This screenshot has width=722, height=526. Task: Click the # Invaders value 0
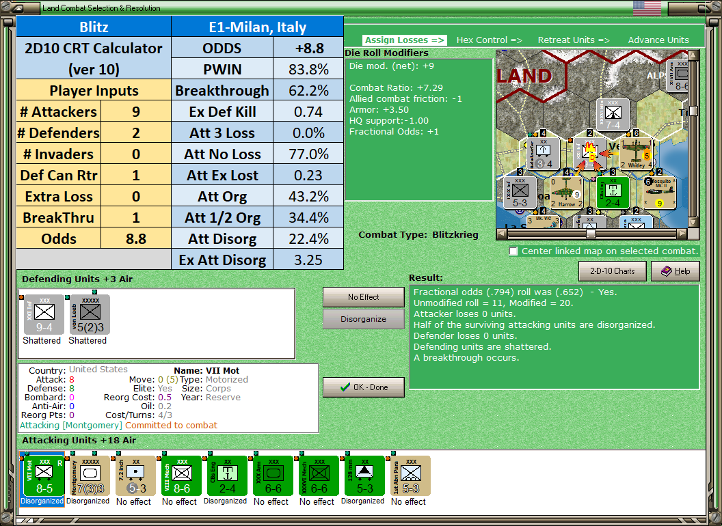(136, 154)
